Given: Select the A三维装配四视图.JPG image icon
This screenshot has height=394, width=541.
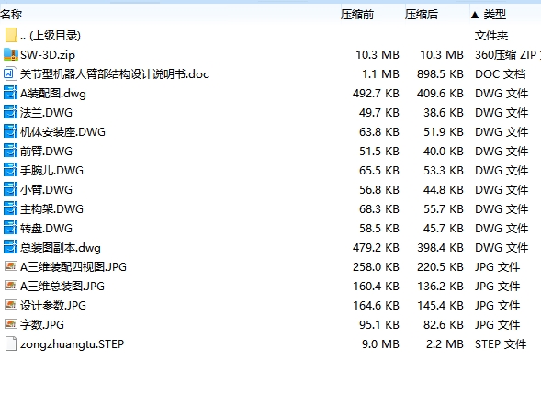Looking at the screenshot, I should click(x=11, y=266).
